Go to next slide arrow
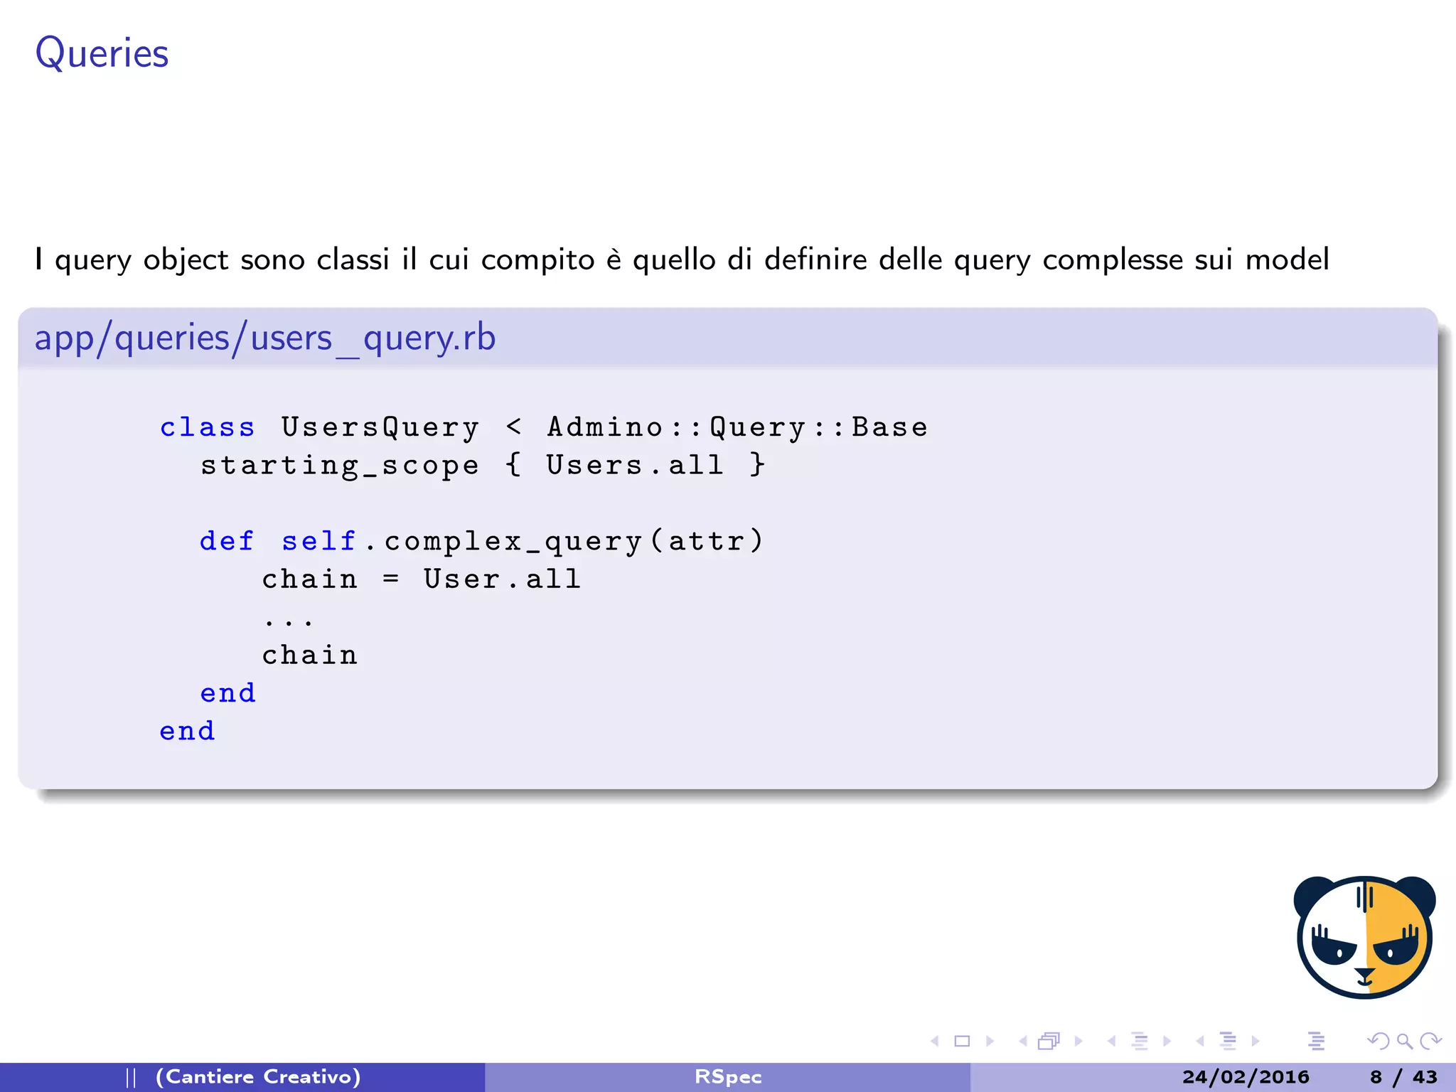The height and width of the screenshot is (1092, 1456). pos(990,1042)
